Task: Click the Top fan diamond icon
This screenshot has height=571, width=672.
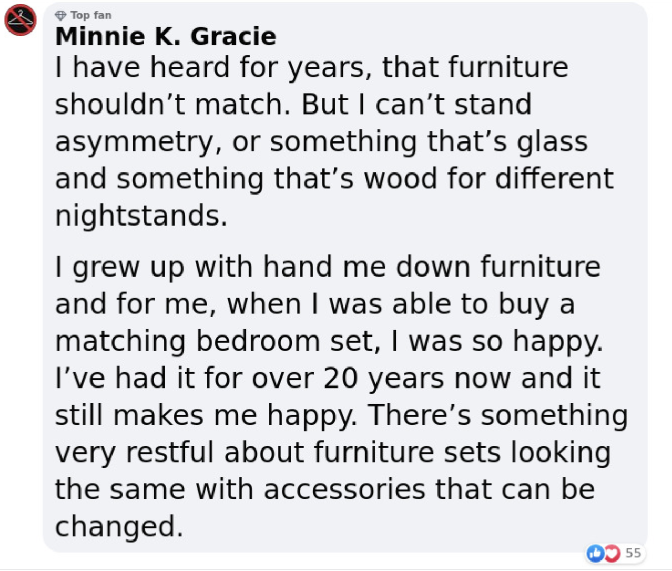Action: coord(60,15)
